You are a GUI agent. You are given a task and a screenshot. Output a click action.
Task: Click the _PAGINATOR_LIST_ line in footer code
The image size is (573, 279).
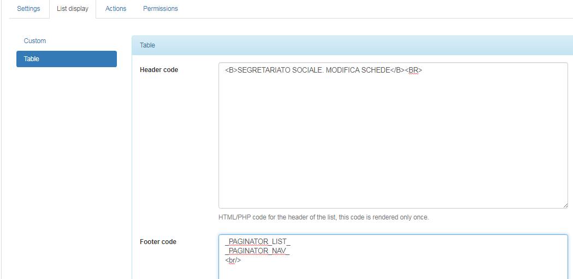pyautogui.click(x=258, y=242)
